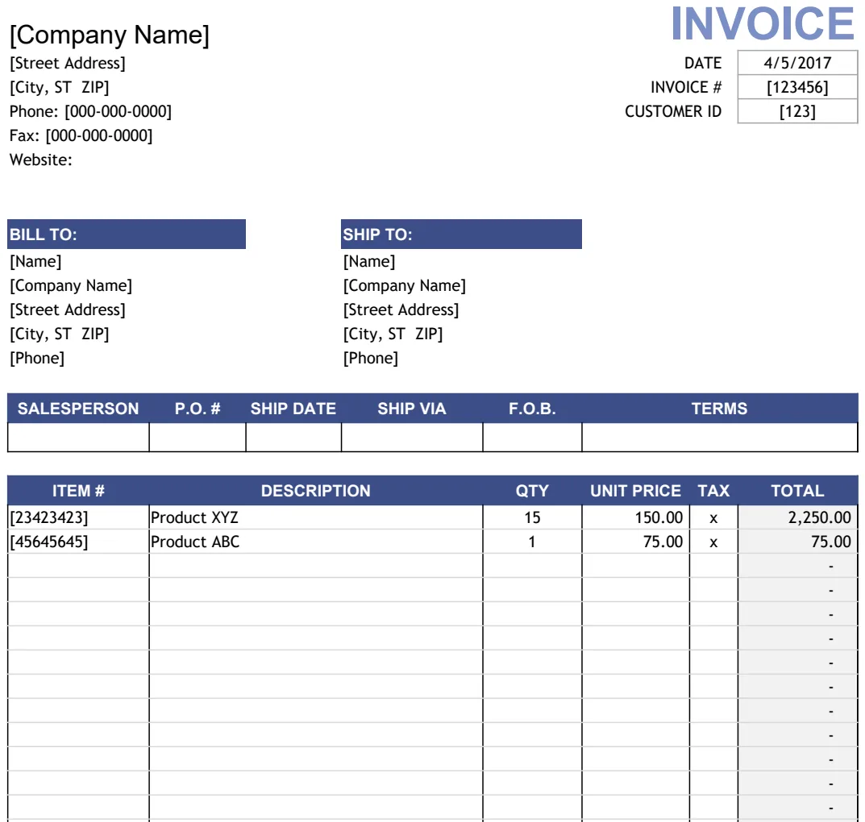Image resolution: width=865 pixels, height=822 pixels.
Task: Click [City, ST ZIP] under SHIP TO
Action: click(x=393, y=334)
